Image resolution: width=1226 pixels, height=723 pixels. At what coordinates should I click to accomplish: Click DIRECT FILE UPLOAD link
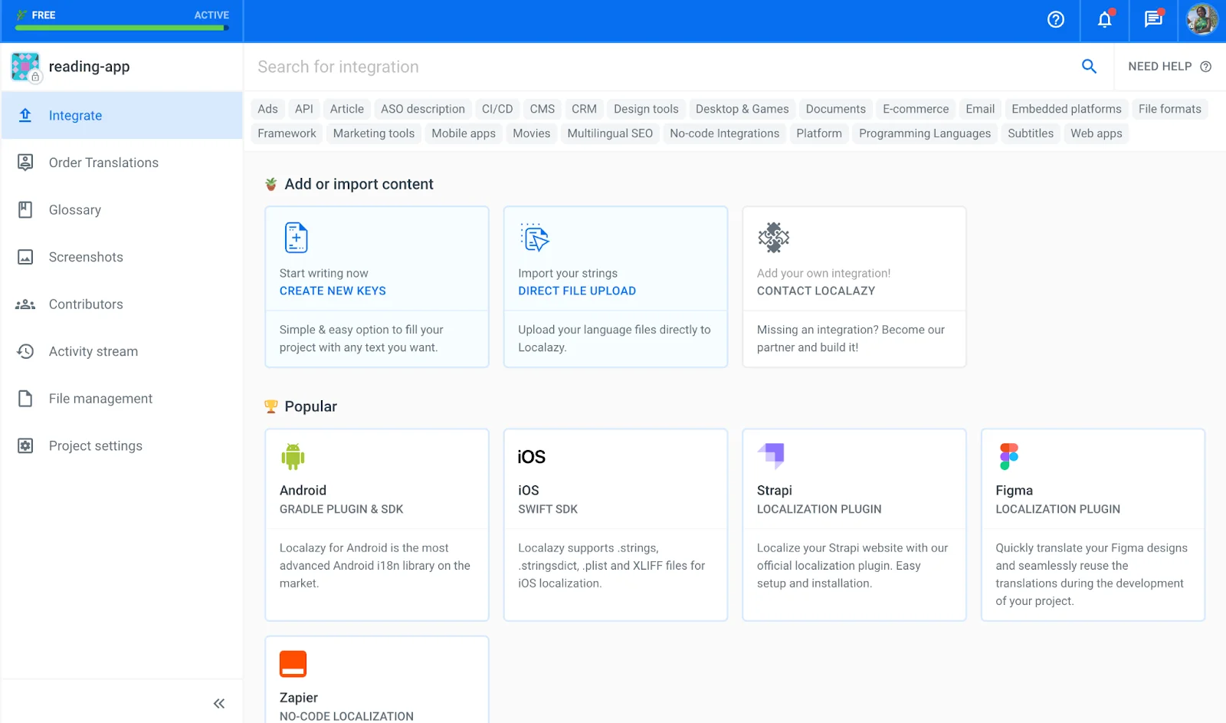tap(576, 291)
